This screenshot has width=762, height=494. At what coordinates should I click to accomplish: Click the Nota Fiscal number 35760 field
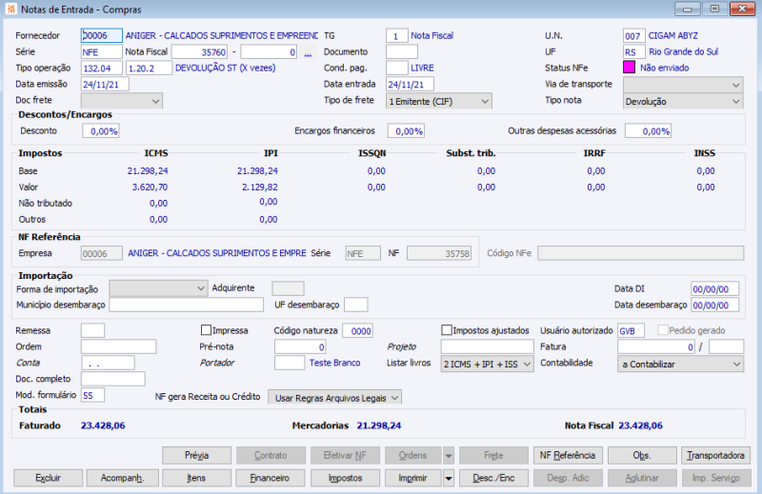pyautogui.click(x=200, y=52)
